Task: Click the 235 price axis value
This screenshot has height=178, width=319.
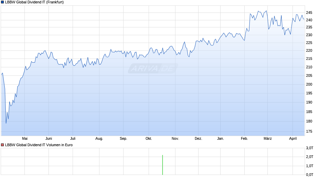Action: click(x=309, y=27)
